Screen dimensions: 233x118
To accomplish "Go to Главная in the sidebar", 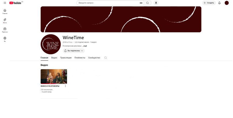I will coord(5,11).
